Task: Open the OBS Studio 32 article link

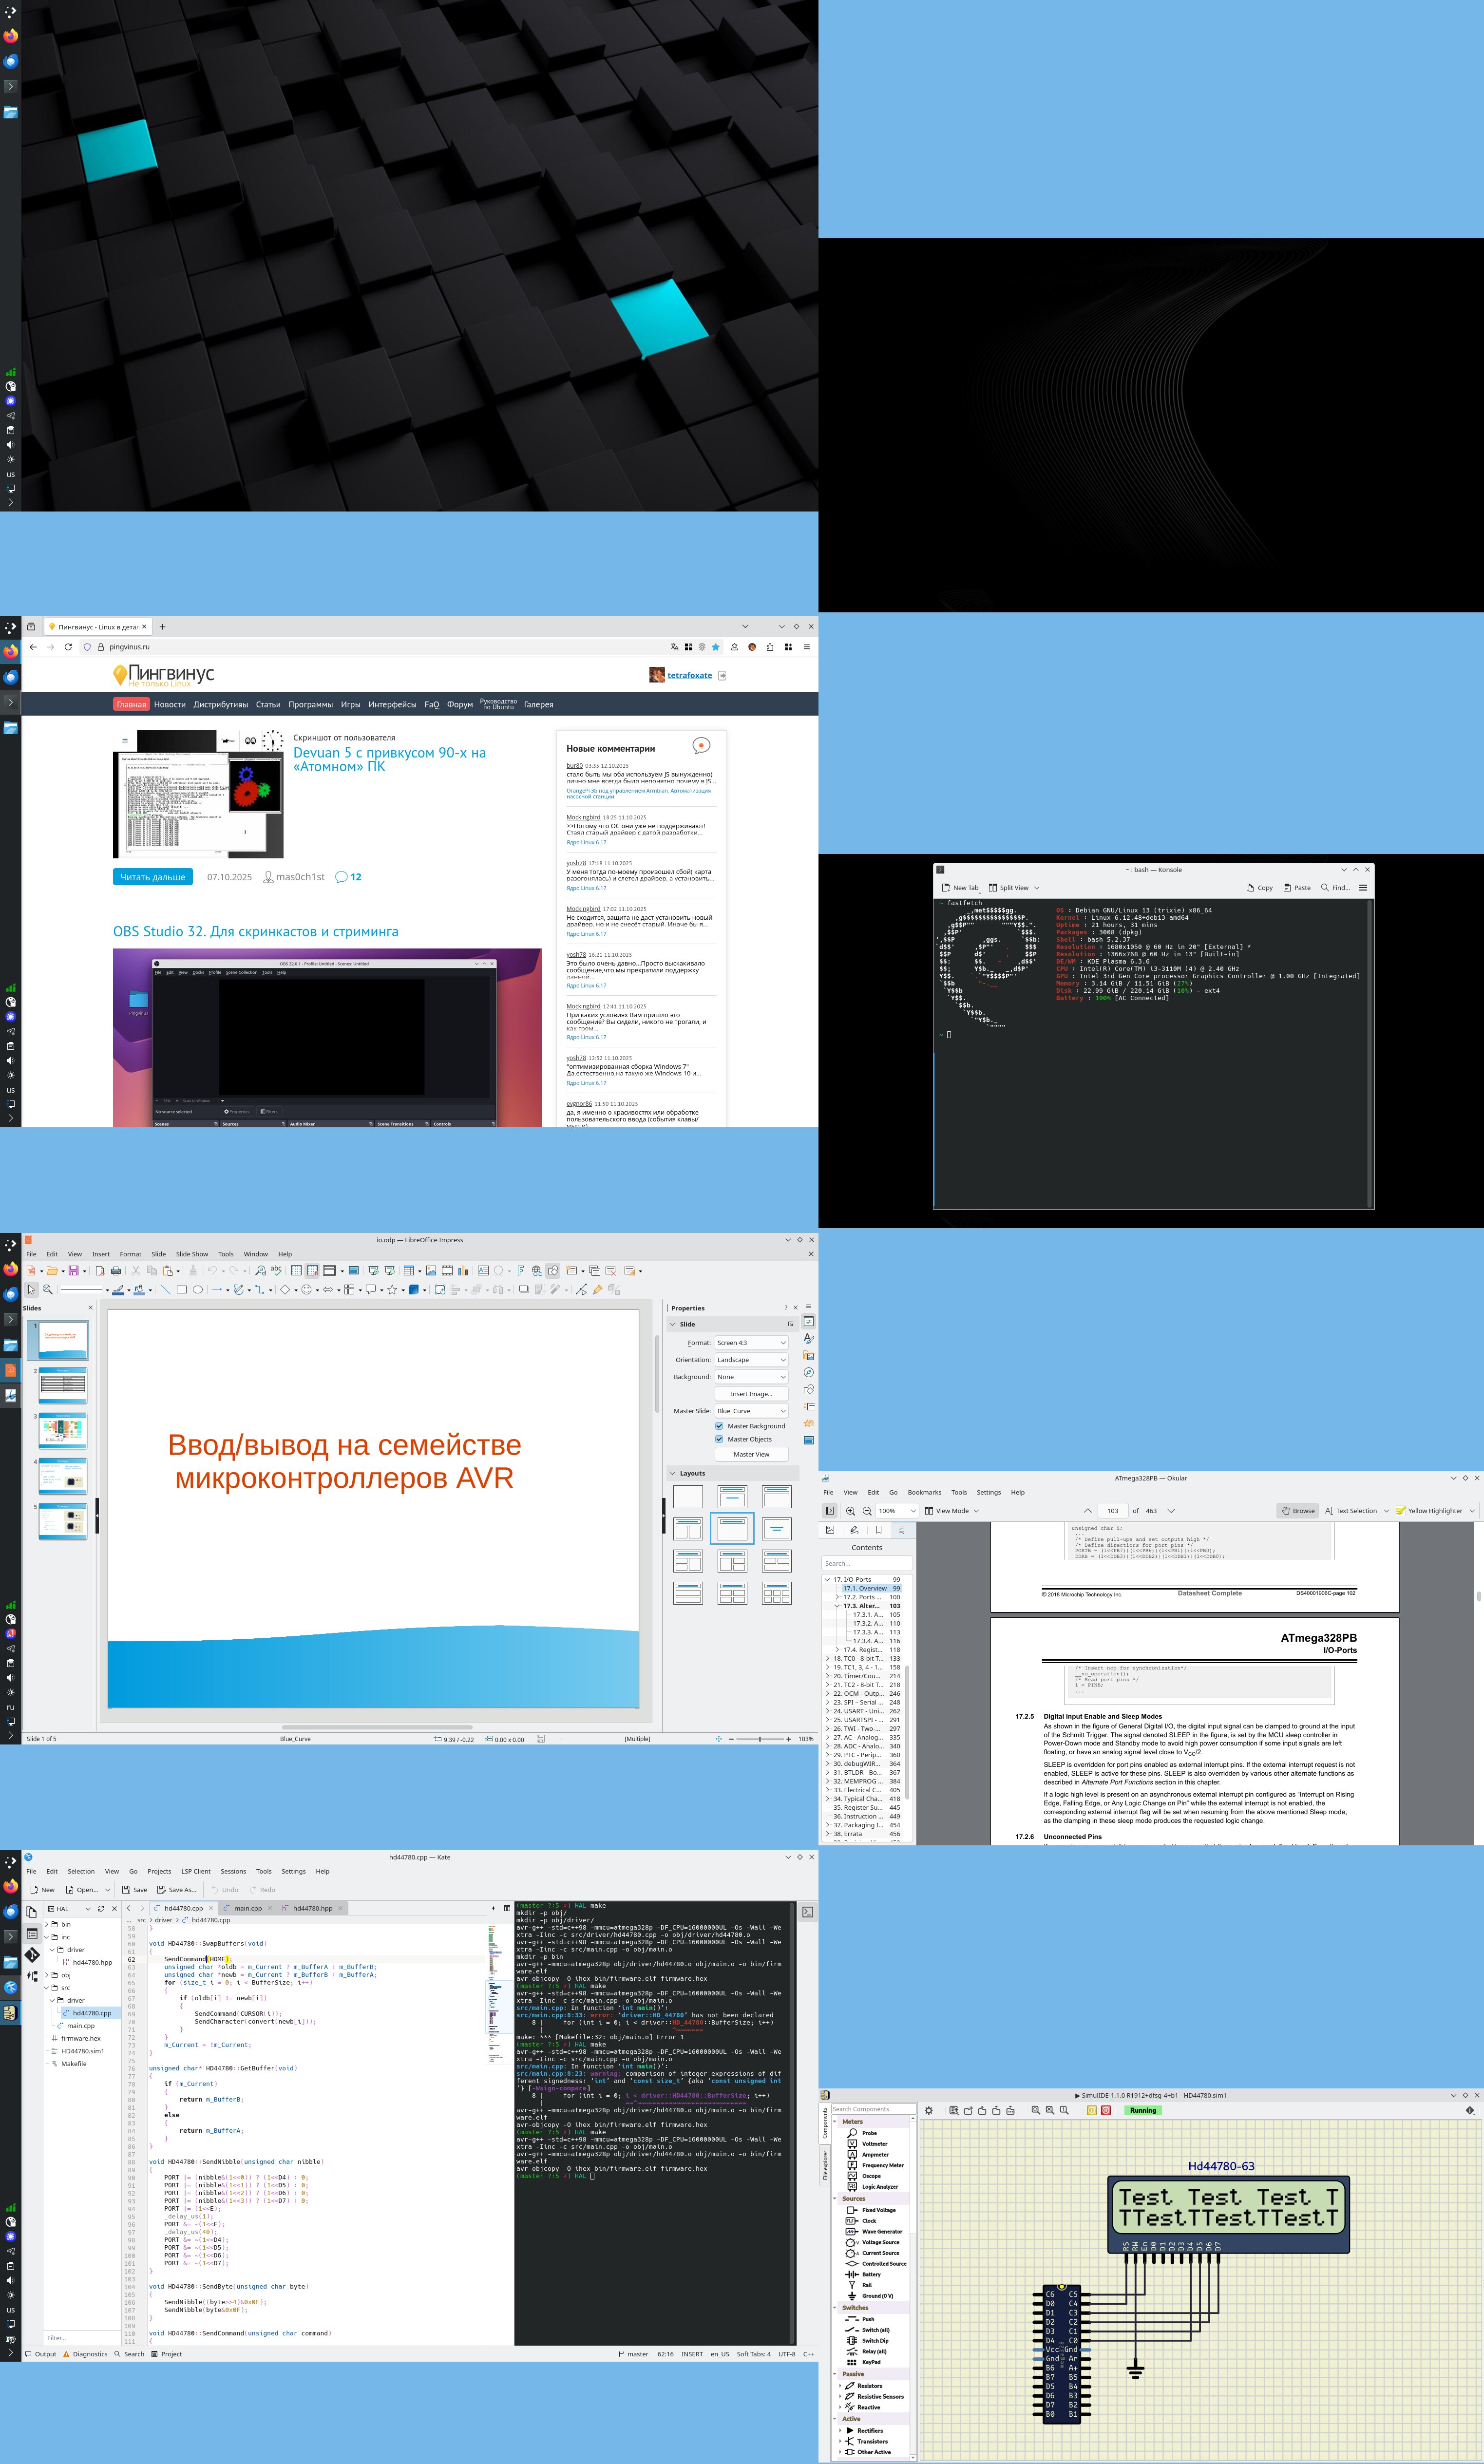Action: point(255,931)
